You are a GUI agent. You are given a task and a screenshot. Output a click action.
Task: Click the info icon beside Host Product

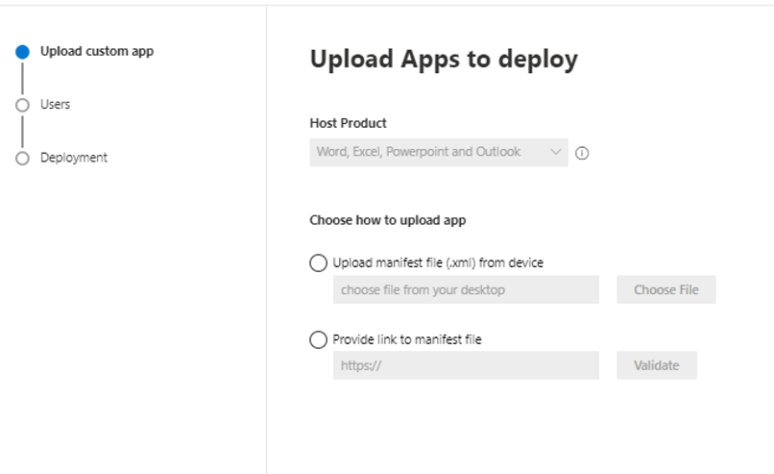(582, 153)
